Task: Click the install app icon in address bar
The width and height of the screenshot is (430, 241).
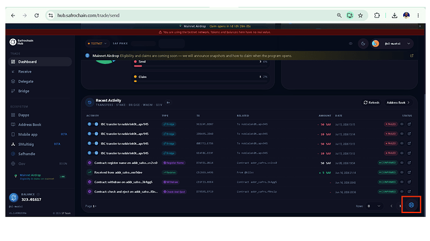Action: 350,16
